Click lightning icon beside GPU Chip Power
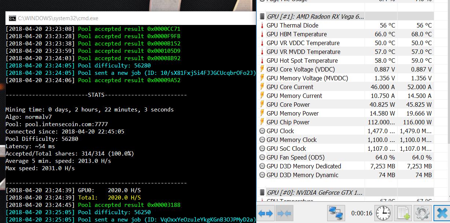Image resolution: width=450 pixels, height=223 pixels. point(262,122)
